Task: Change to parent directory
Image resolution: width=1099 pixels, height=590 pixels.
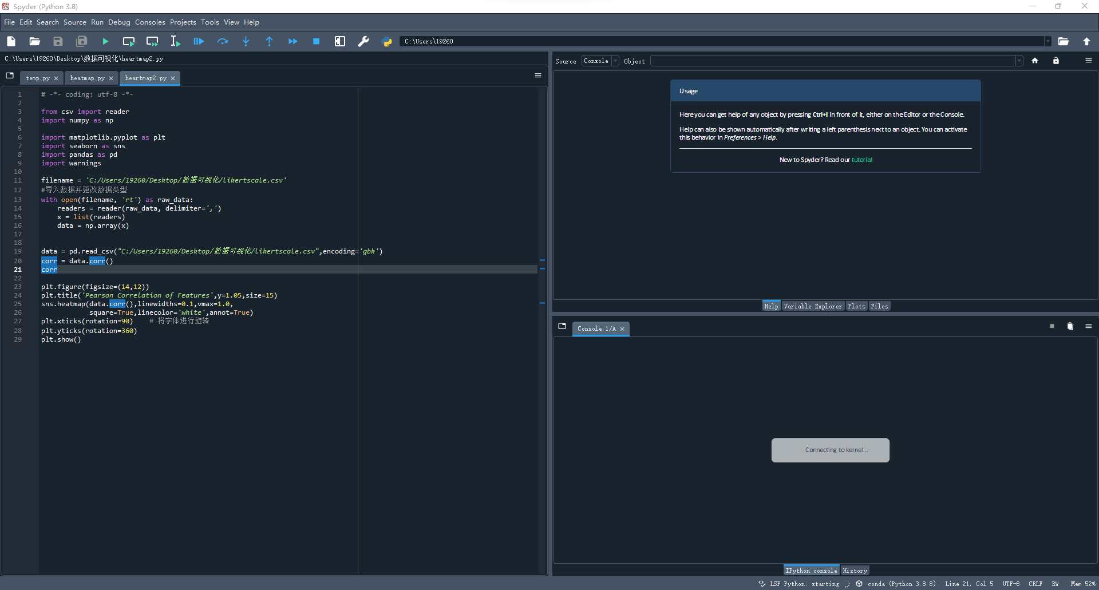Action: (1086, 41)
